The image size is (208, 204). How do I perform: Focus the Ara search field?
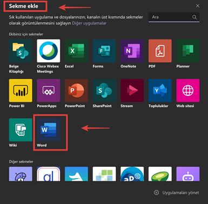174,17
